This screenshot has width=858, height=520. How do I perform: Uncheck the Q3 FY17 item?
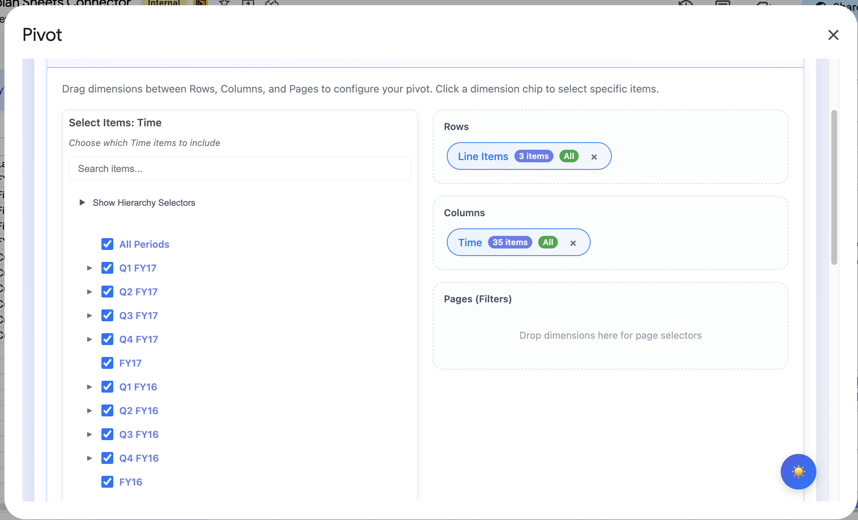coord(107,315)
